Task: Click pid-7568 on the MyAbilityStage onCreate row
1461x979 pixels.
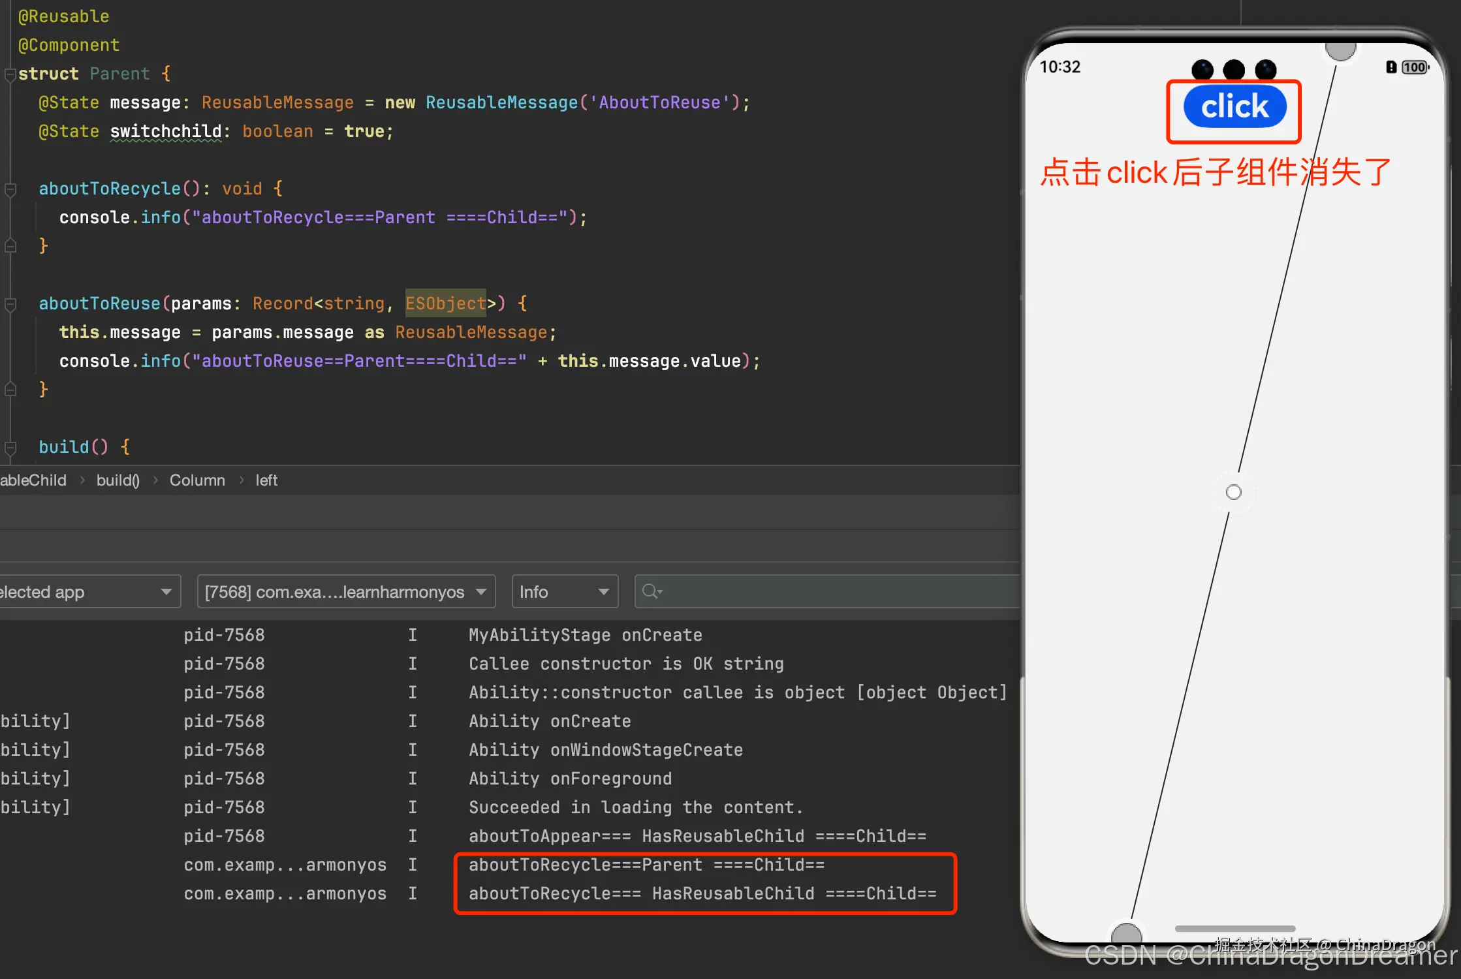Action: coord(224,635)
